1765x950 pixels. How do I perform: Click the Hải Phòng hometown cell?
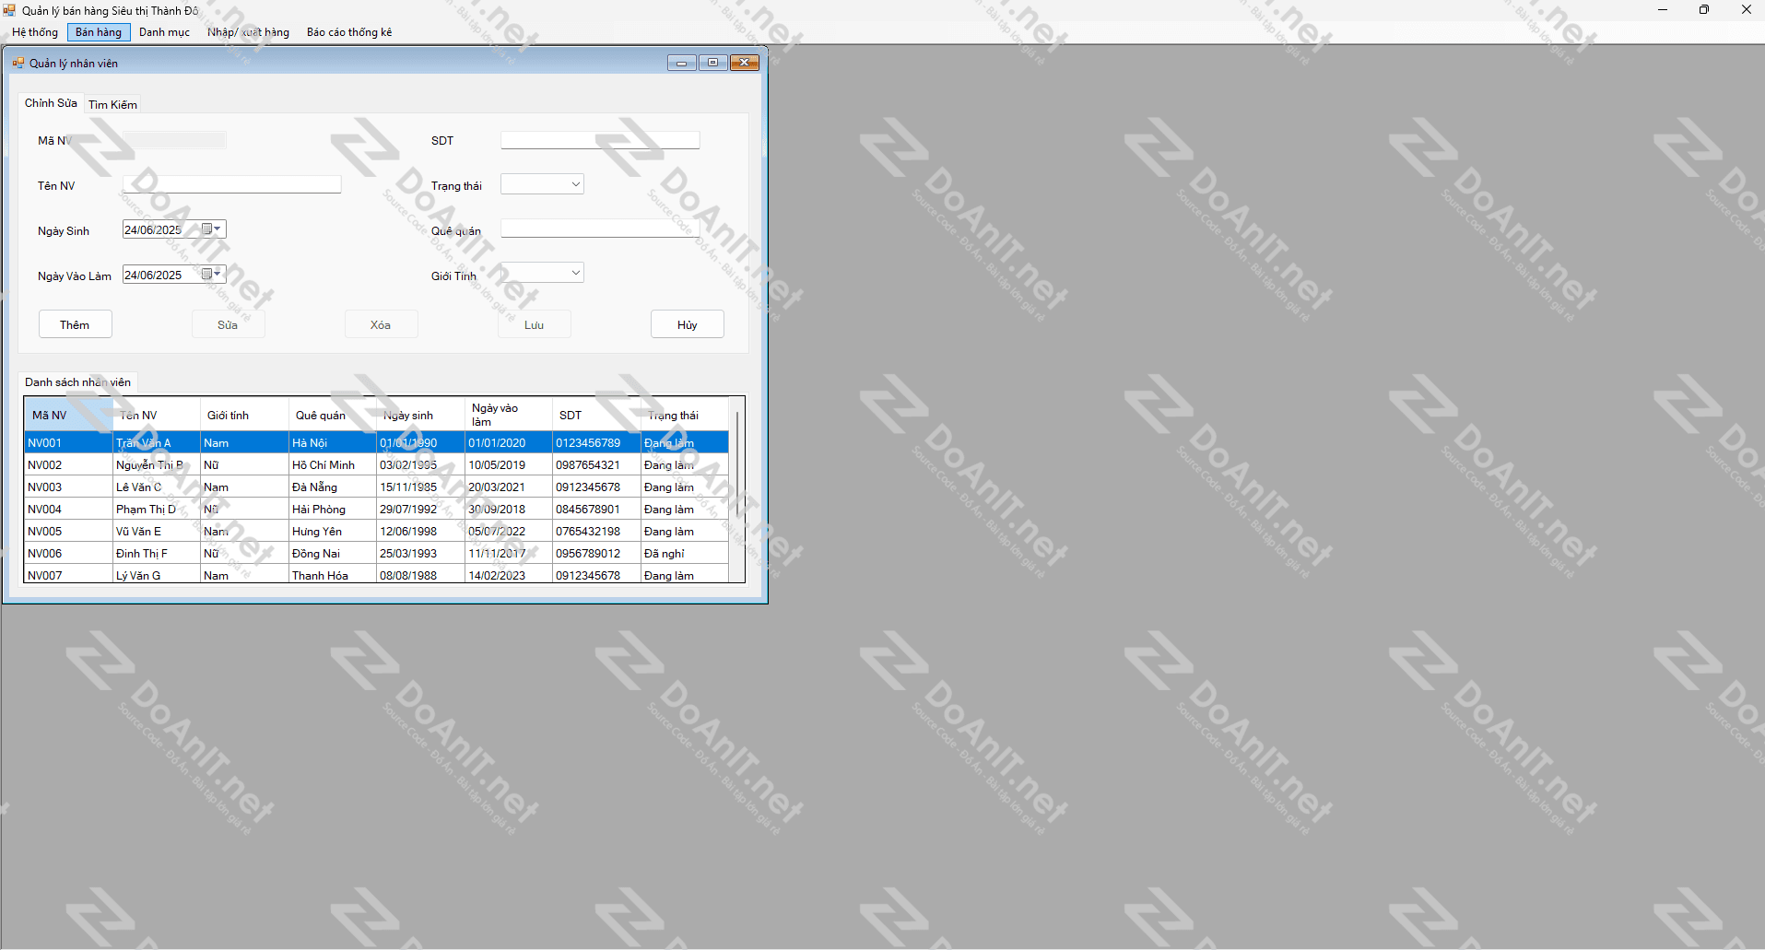pyautogui.click(x=333, y=510)
